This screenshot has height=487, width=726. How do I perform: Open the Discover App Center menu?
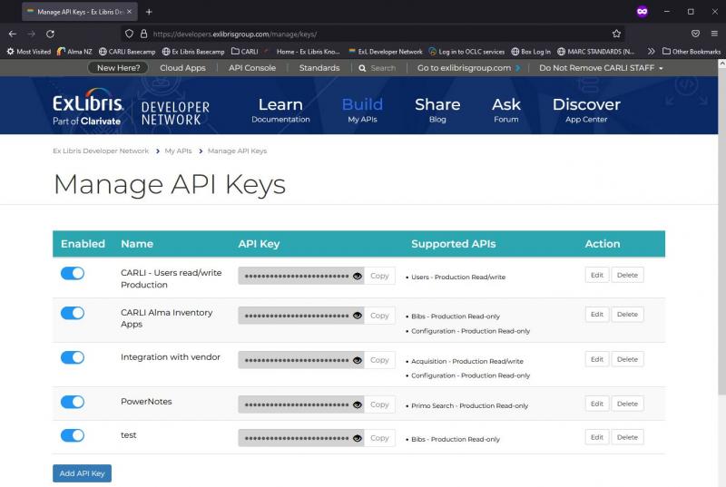tap(586, 110)
